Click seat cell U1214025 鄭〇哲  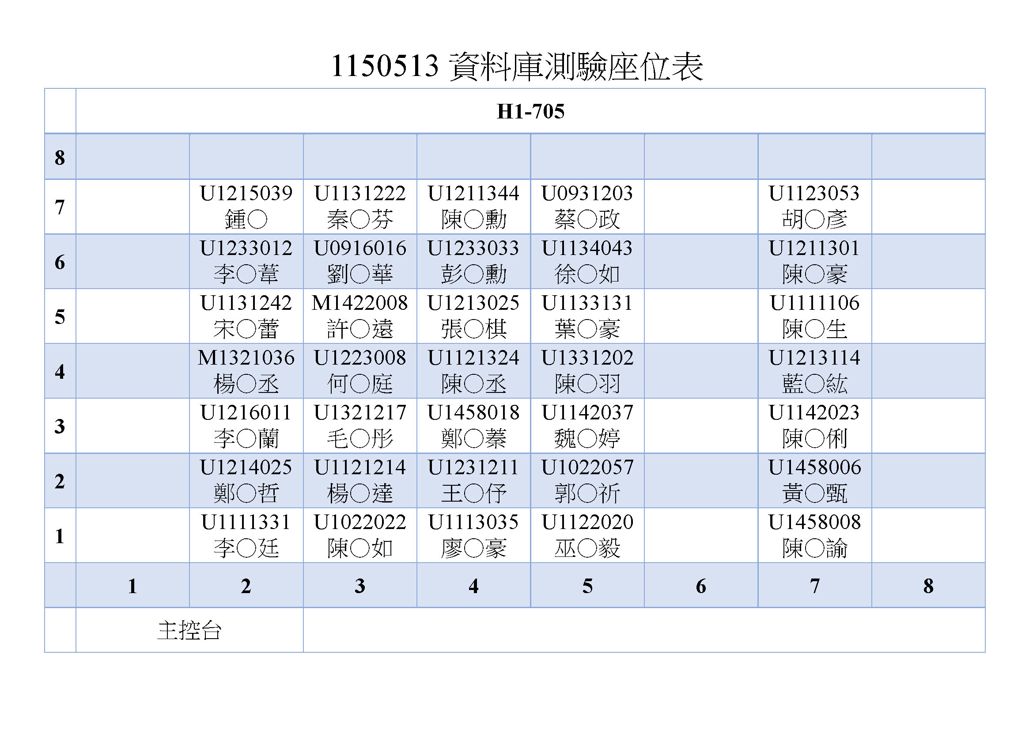click(x=246, y=481)
